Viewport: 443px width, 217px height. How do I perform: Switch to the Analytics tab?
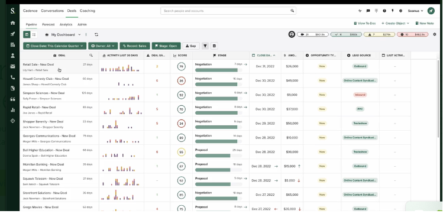tap(66, 25)
